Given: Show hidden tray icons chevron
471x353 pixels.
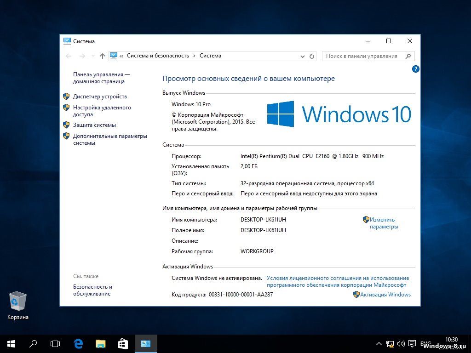Looking at the screenshot, I should (x=379, y=344).
